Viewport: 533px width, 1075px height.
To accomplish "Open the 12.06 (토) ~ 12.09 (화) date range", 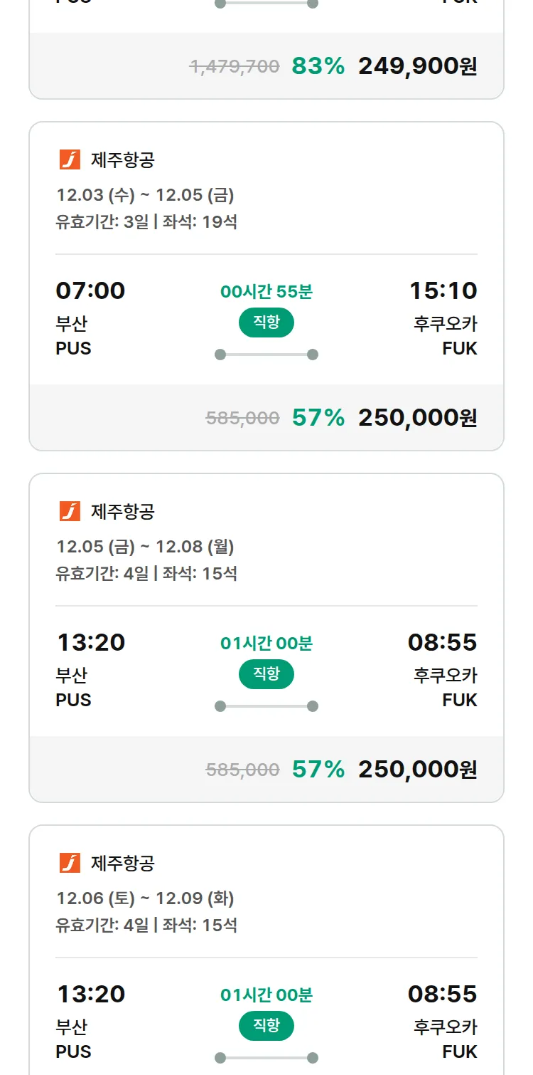I will (x=145, y=898).
